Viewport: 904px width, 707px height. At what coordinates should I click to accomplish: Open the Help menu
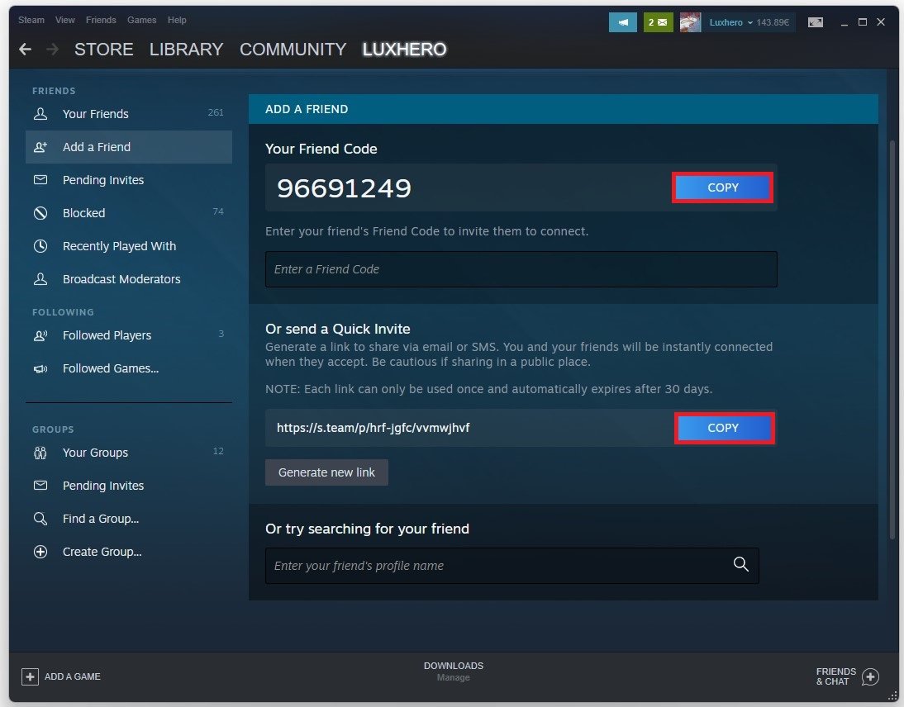[x=177, y=20]
